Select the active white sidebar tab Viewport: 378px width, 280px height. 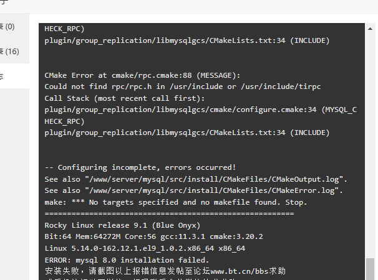coord(14,77)
